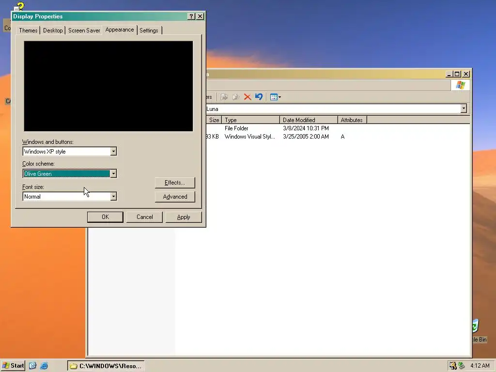Go to the Settings tab
Image resolution: width=496 pixels, height=372 pixels.
[149, 31]
